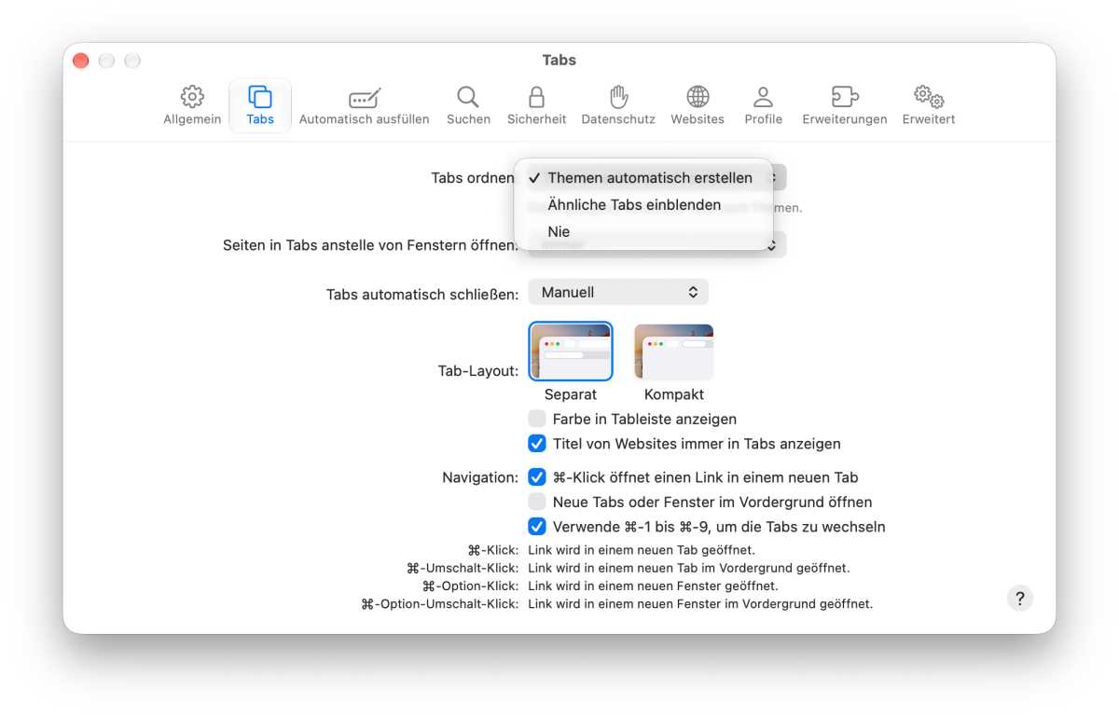Enable Neue Tabs im Vordergrund öffnen
Viewport: 1119px width, 717px height.
pos(537,502)
